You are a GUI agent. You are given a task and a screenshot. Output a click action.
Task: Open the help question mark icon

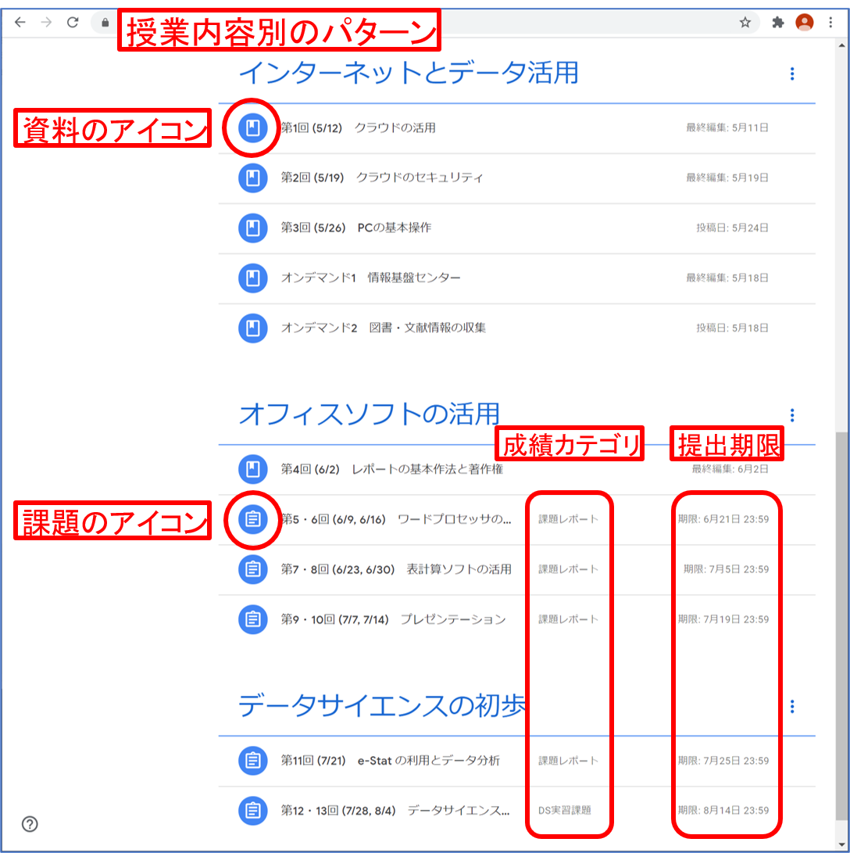[30, 824]
